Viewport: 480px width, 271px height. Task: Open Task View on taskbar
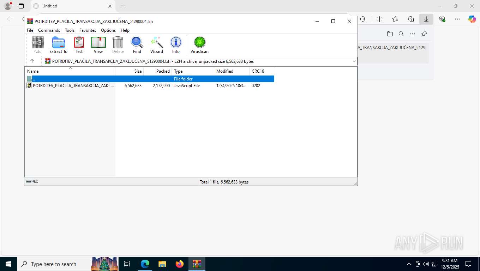click(x=127, y=264)
